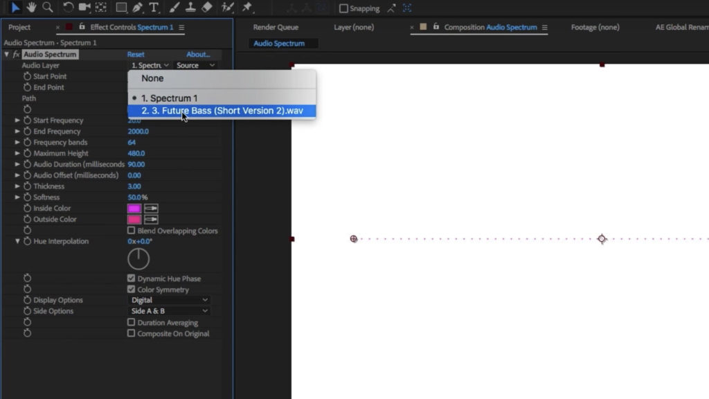Select the Unified Camera tool
Screen dimensions: 709x399
coord(84,7)
